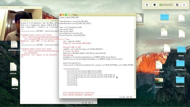Image resolution: width=190 pixels, height=107 pixels.
Task: Click the 'Python 2.7.13' version line in the shell
Action: click(39, 23)
